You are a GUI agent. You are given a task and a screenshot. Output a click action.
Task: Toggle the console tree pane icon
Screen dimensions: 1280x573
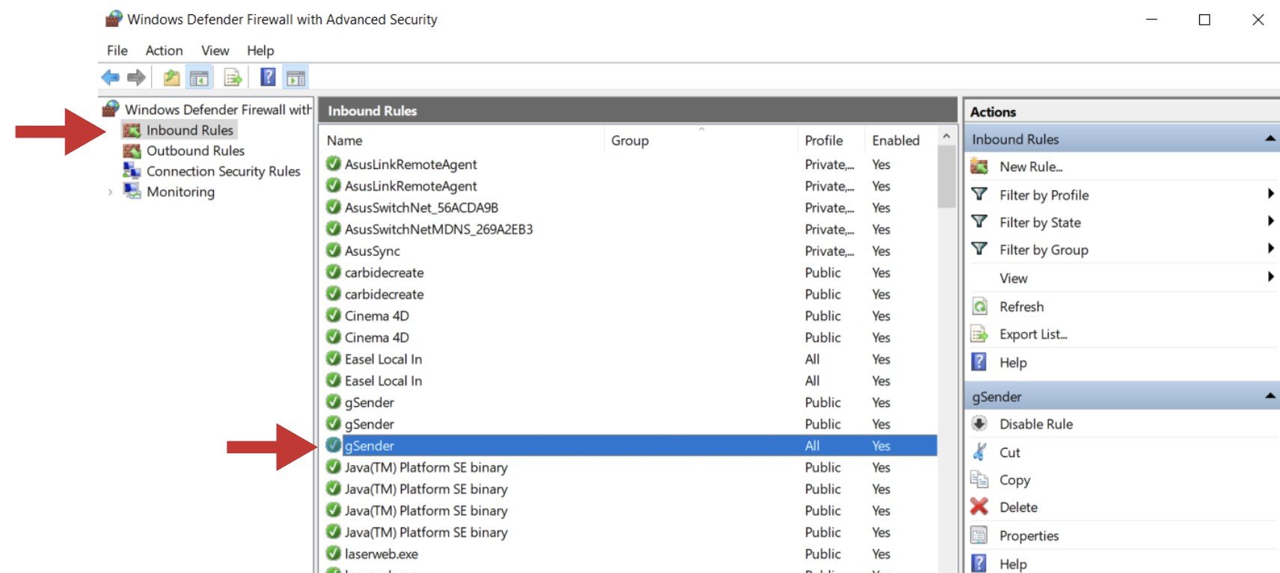pos(199,77)
